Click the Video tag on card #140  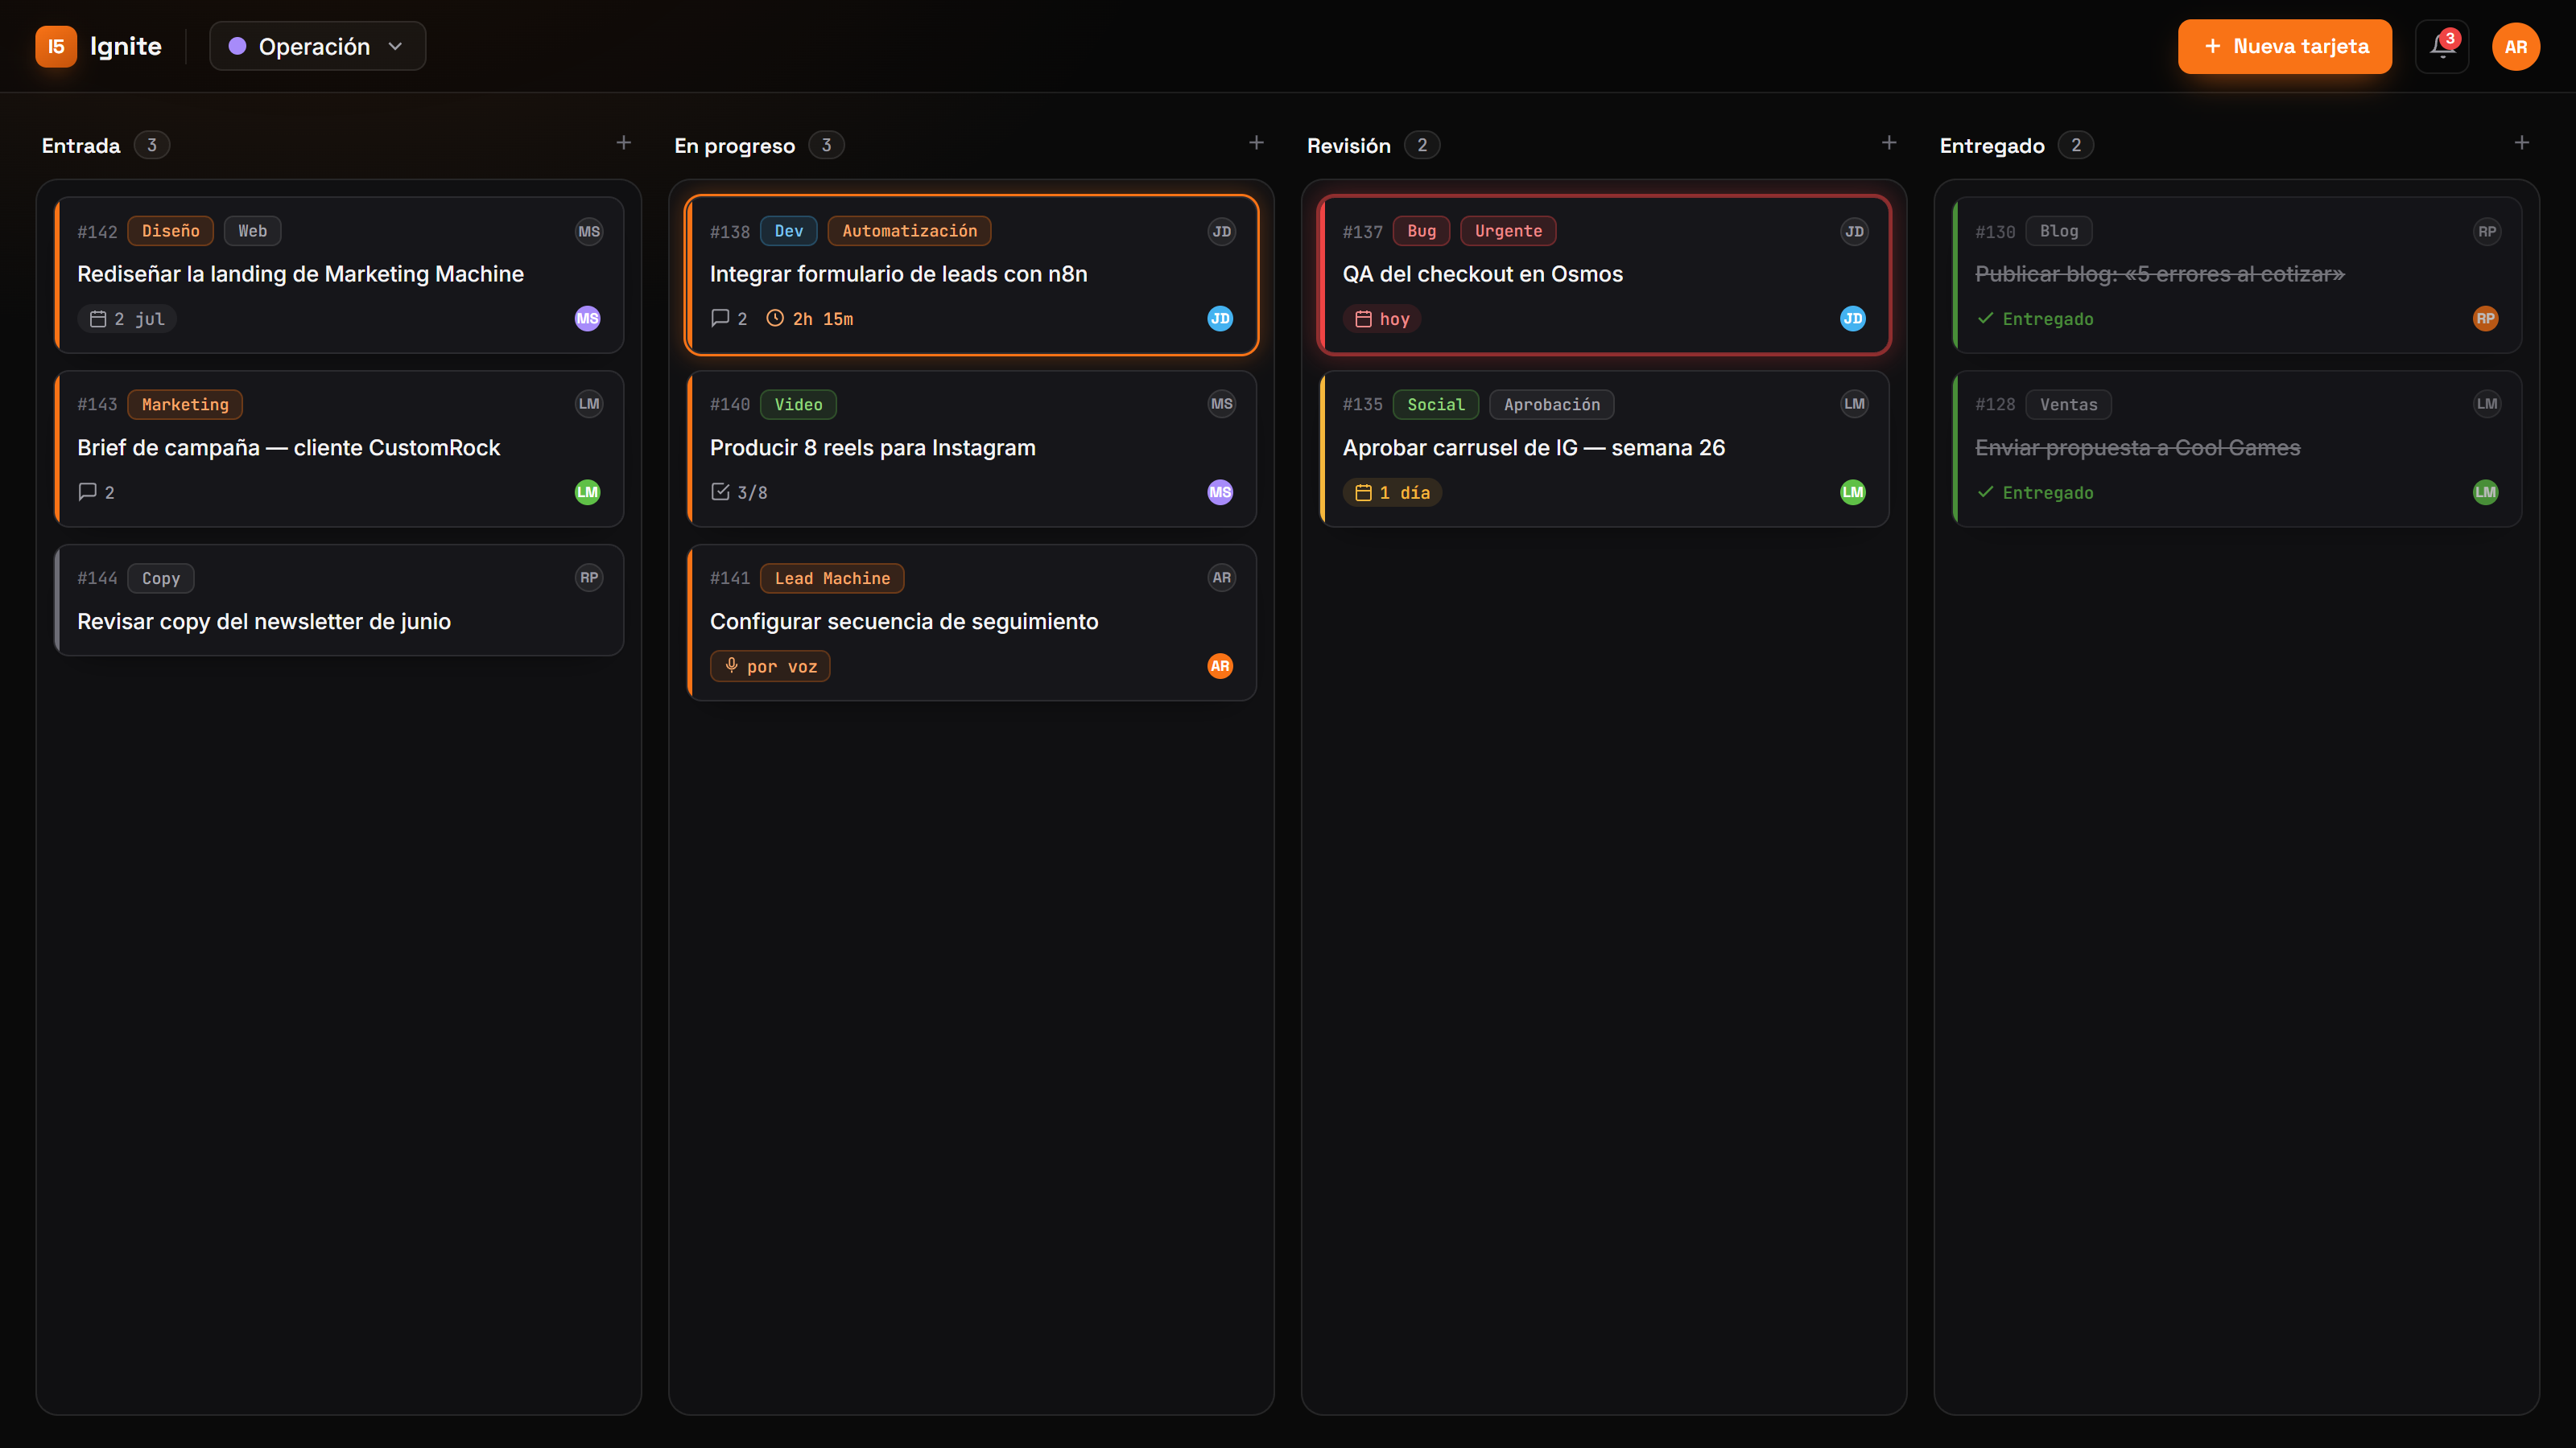tap(798, 405)
